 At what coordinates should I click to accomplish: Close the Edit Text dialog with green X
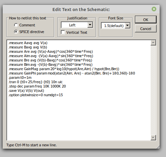click(154, 9)
